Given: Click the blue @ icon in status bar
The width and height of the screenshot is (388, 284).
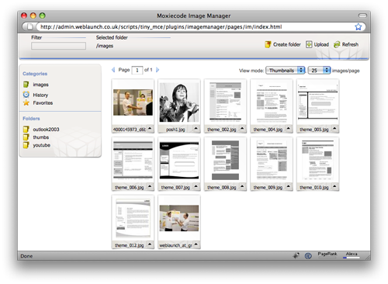Looking at the screenshot, I should (x=308, y=256).
